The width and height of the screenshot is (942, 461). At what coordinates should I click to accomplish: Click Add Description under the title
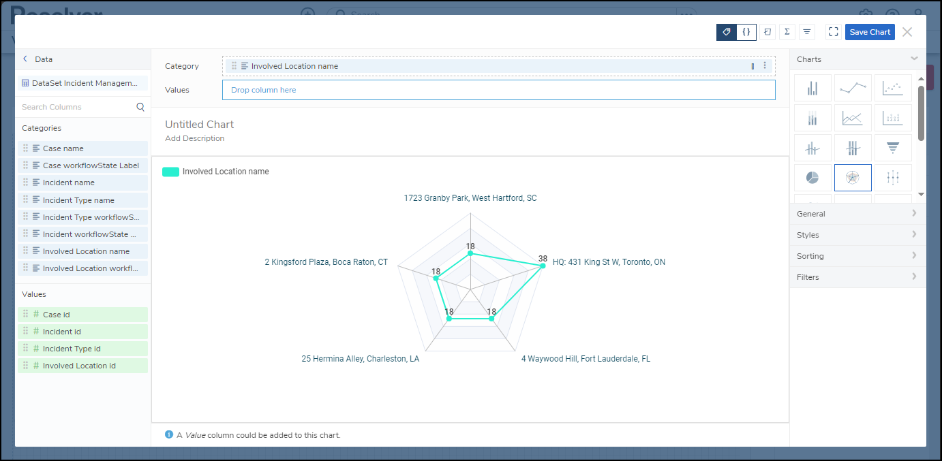pos(194,138)
